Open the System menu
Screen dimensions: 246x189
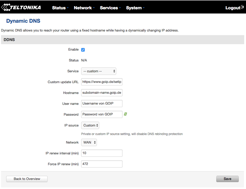135,8
